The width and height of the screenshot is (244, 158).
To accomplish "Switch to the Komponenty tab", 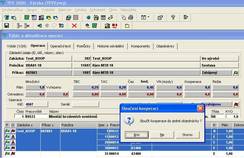I will click(140, 46).
